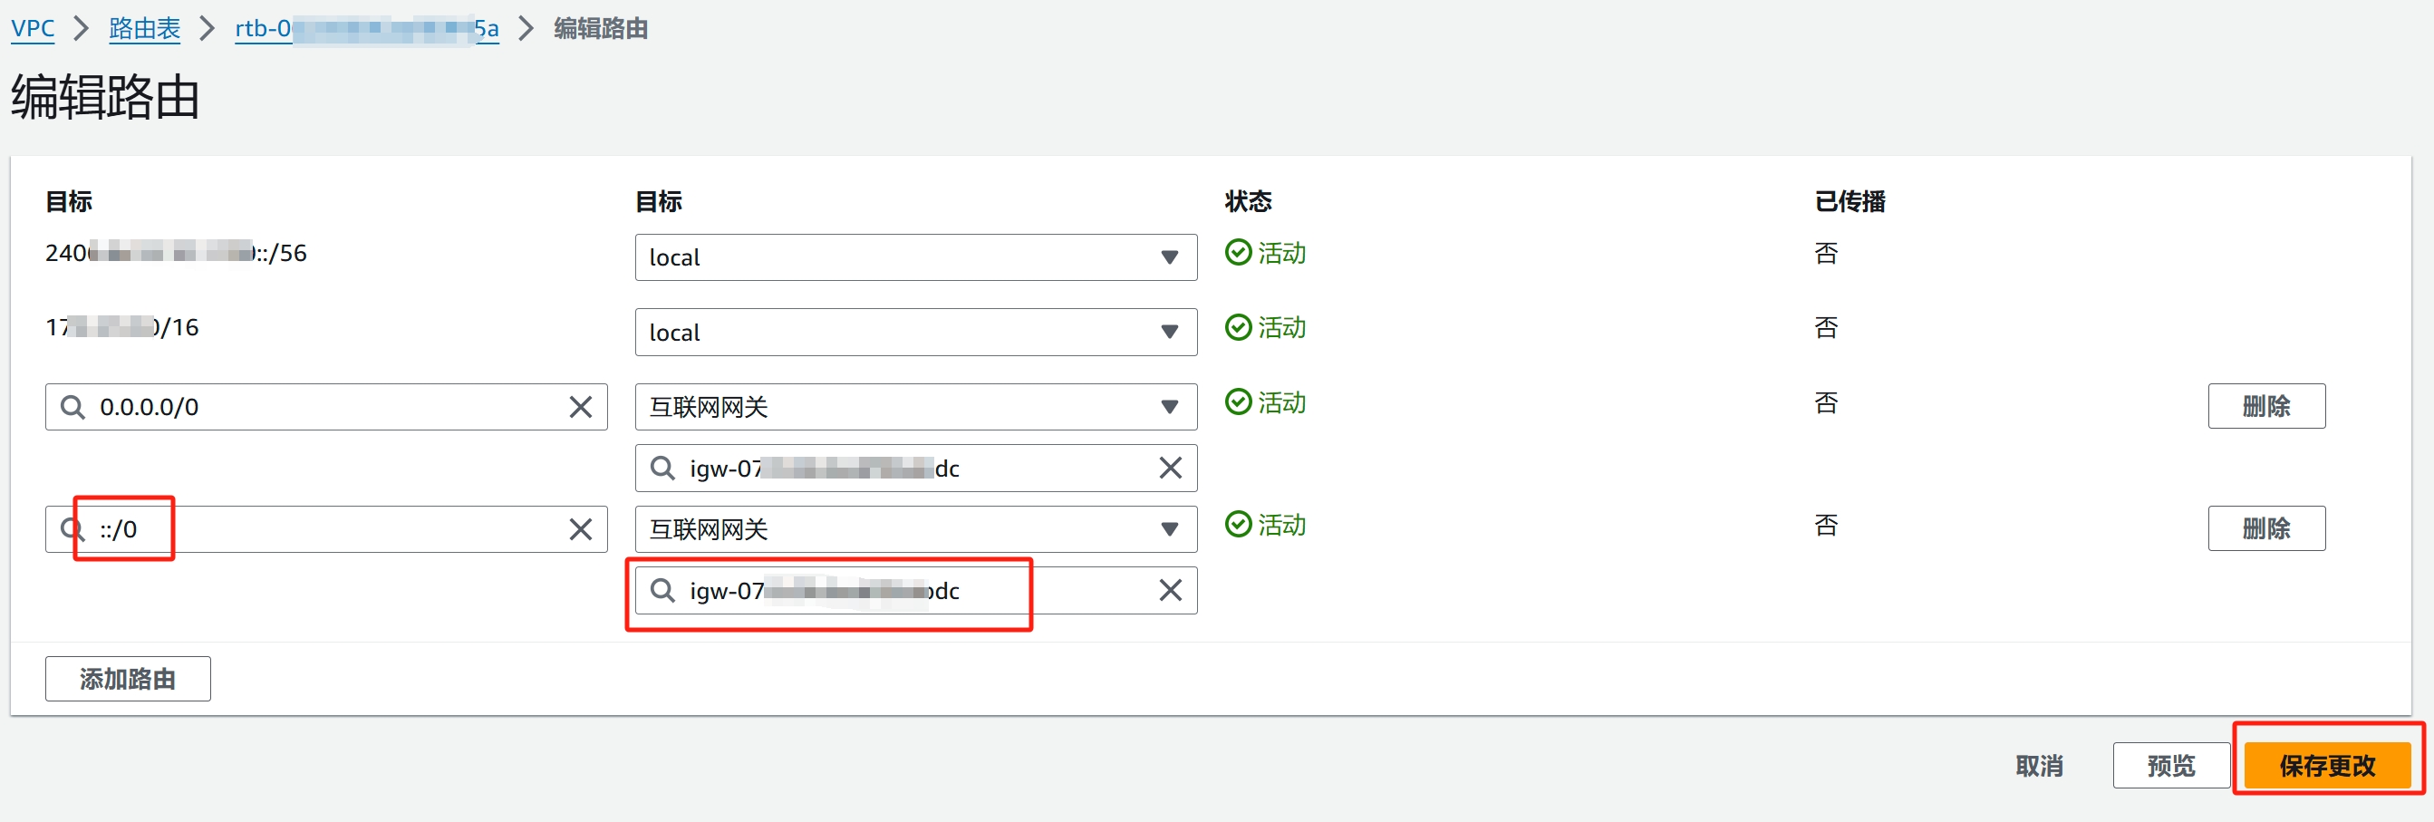Open the rtb route table breadcrumb
Image resolution: width=2434 pixels, height=822 pixels.
[x=366, y=28]
